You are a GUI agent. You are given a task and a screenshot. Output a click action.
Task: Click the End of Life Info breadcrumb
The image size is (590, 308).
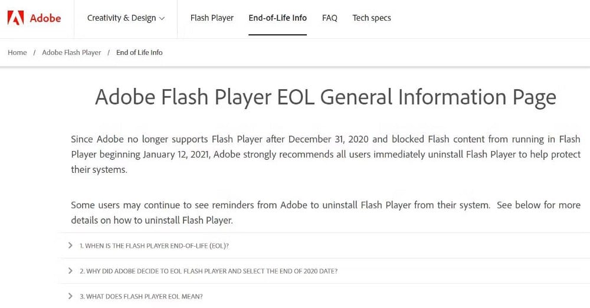point(139,53)
